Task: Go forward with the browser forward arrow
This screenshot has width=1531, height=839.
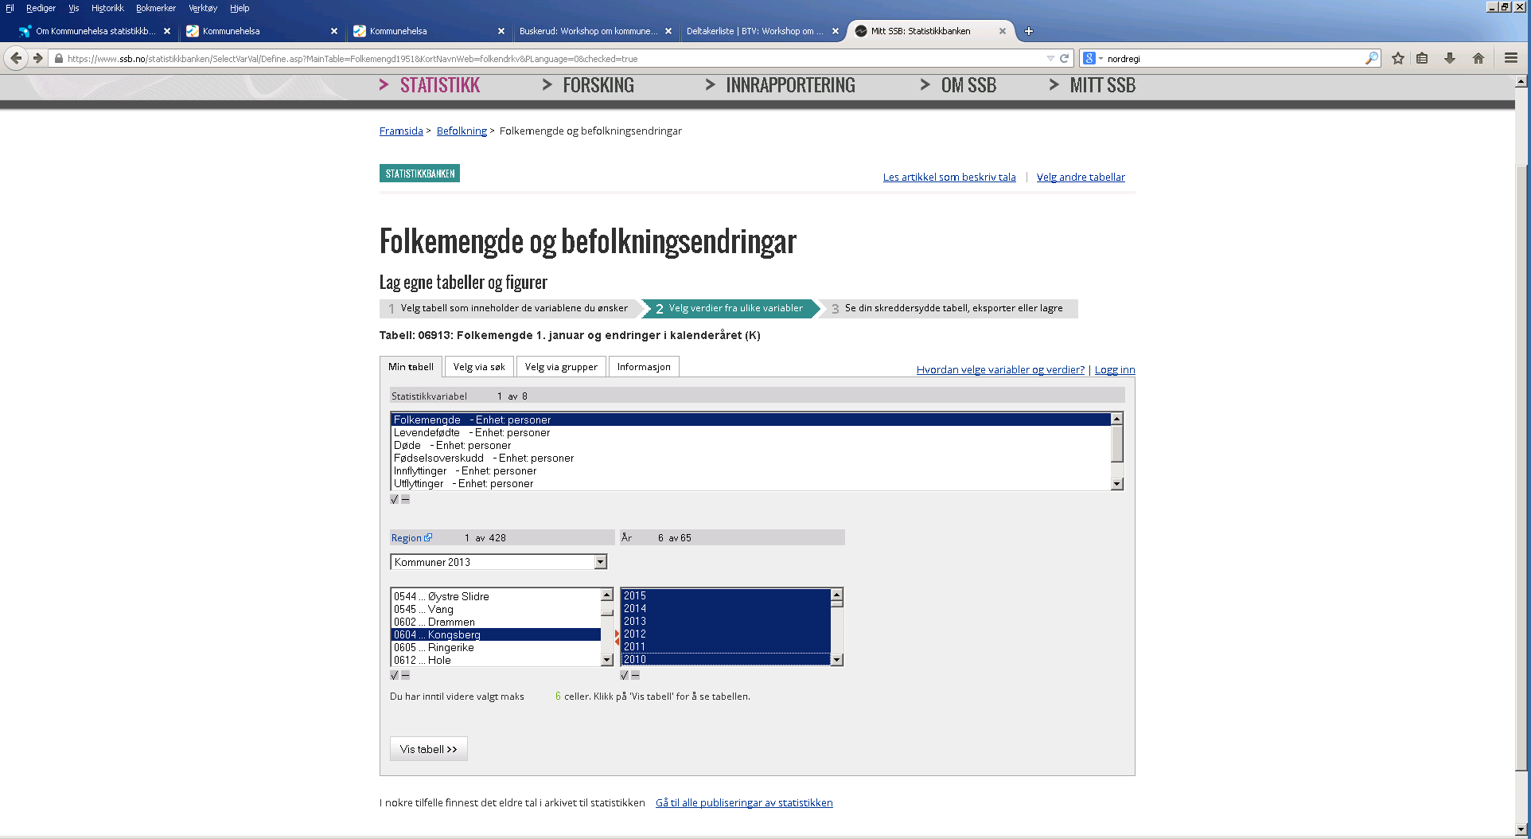Action: click(37, 58)
